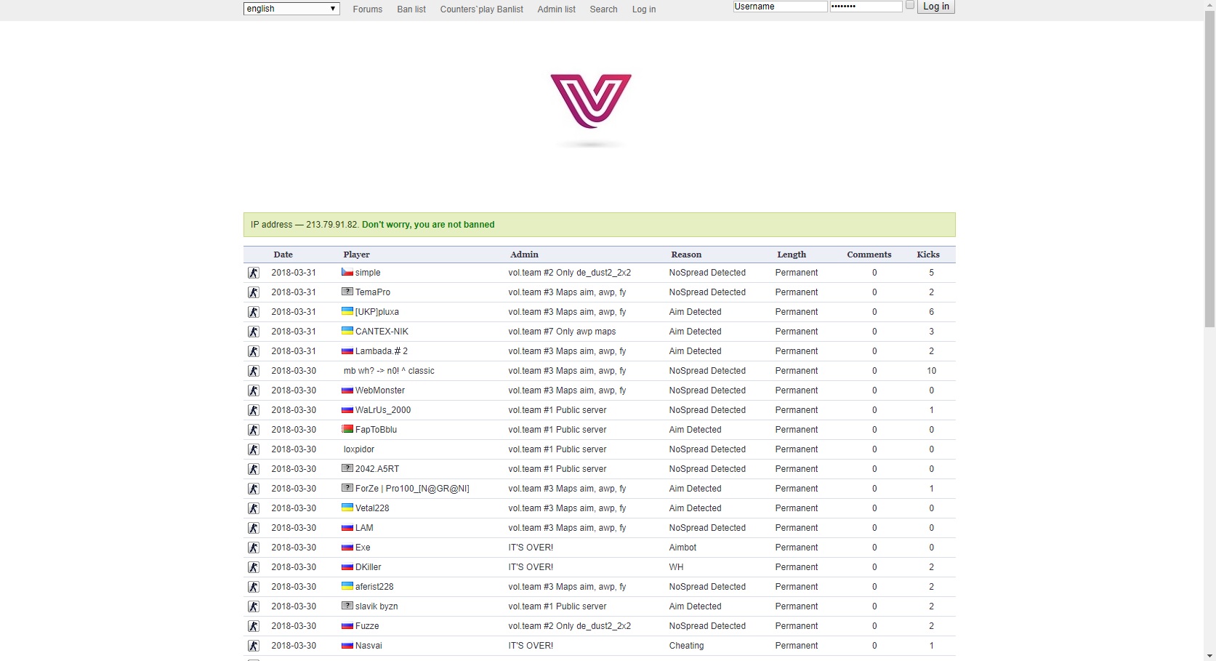Open the english language dropdown
The image size is (1216, 661).
(x=291, y=9)
